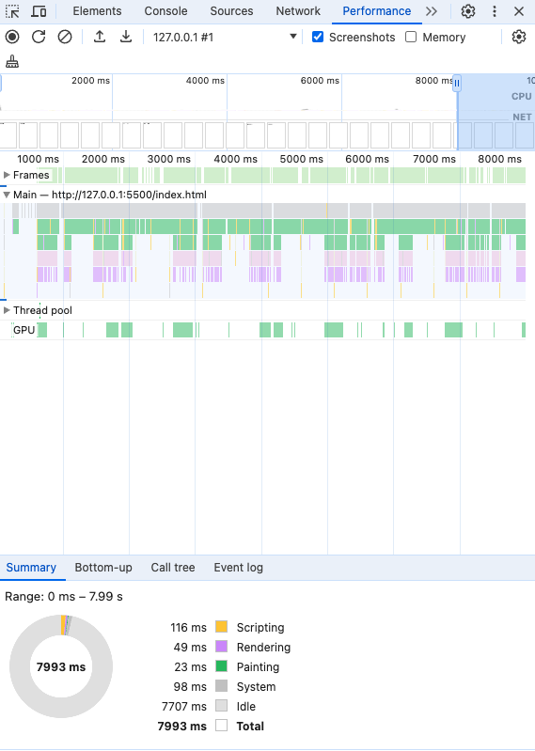The width and height of the screenshot is (535, 751).
Task: Click the first screenshot filmstrip thumbnail
Action: (x=8, y=135)
